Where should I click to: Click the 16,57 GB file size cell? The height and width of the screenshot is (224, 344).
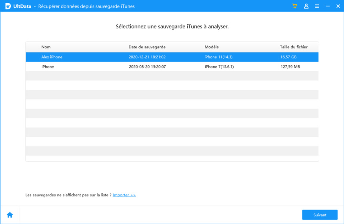coord(288,57)
